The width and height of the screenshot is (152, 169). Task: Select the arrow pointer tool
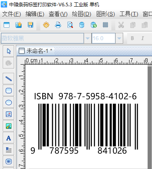point(9,51)
